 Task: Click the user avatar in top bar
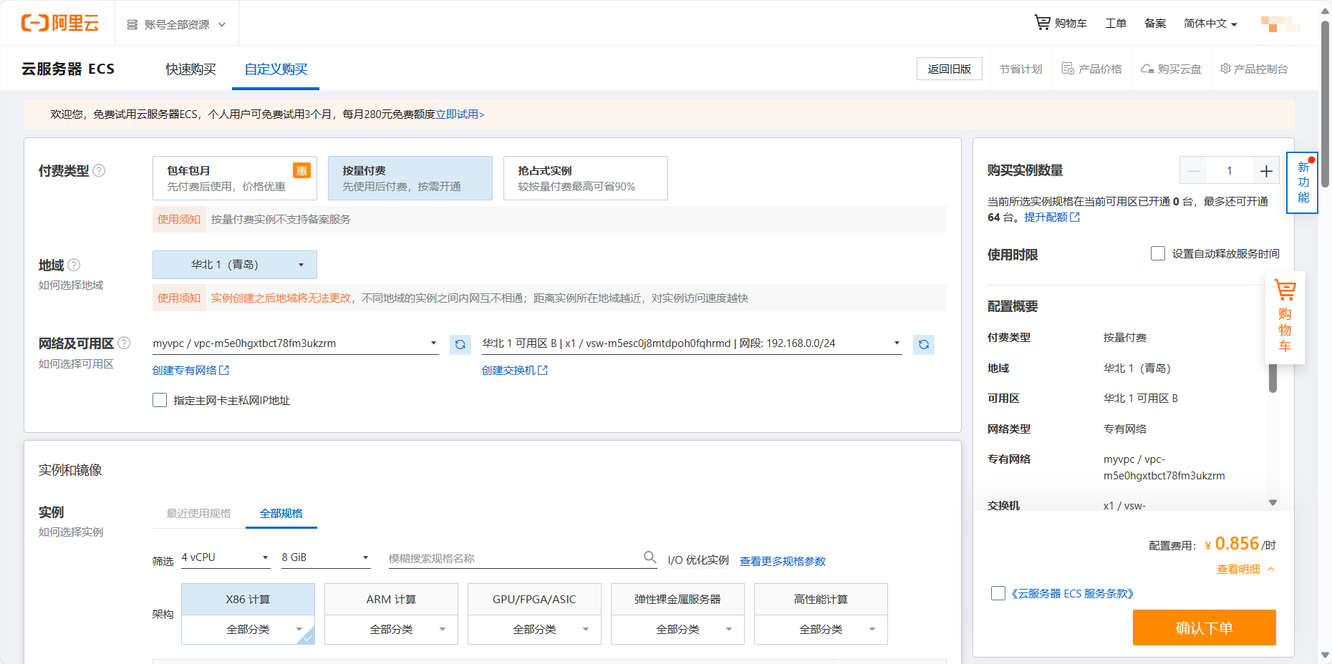click(x=1280, y=24)
